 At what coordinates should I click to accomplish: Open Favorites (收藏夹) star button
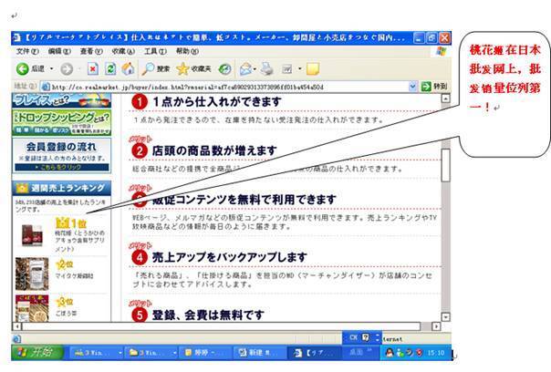point(193,68)
